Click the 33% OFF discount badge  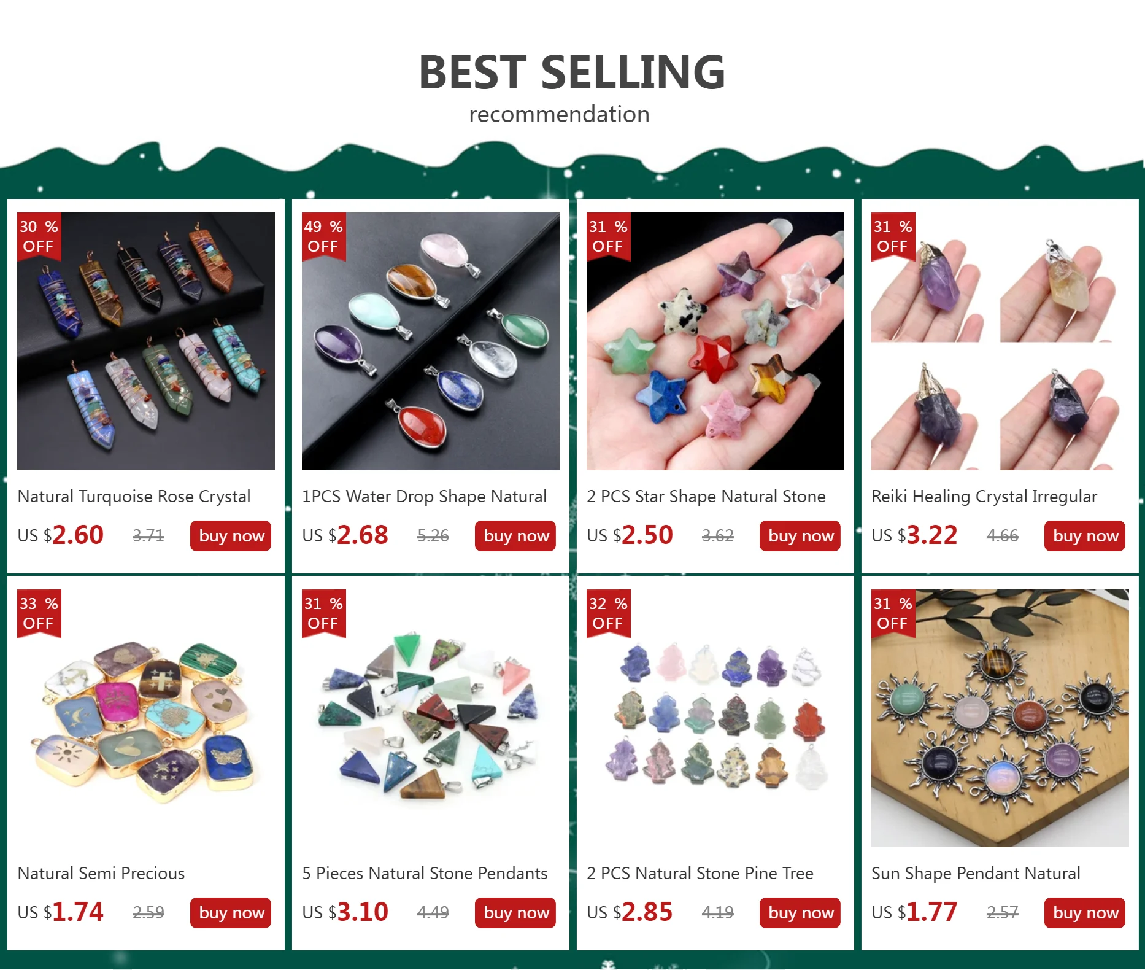point(39,613)
